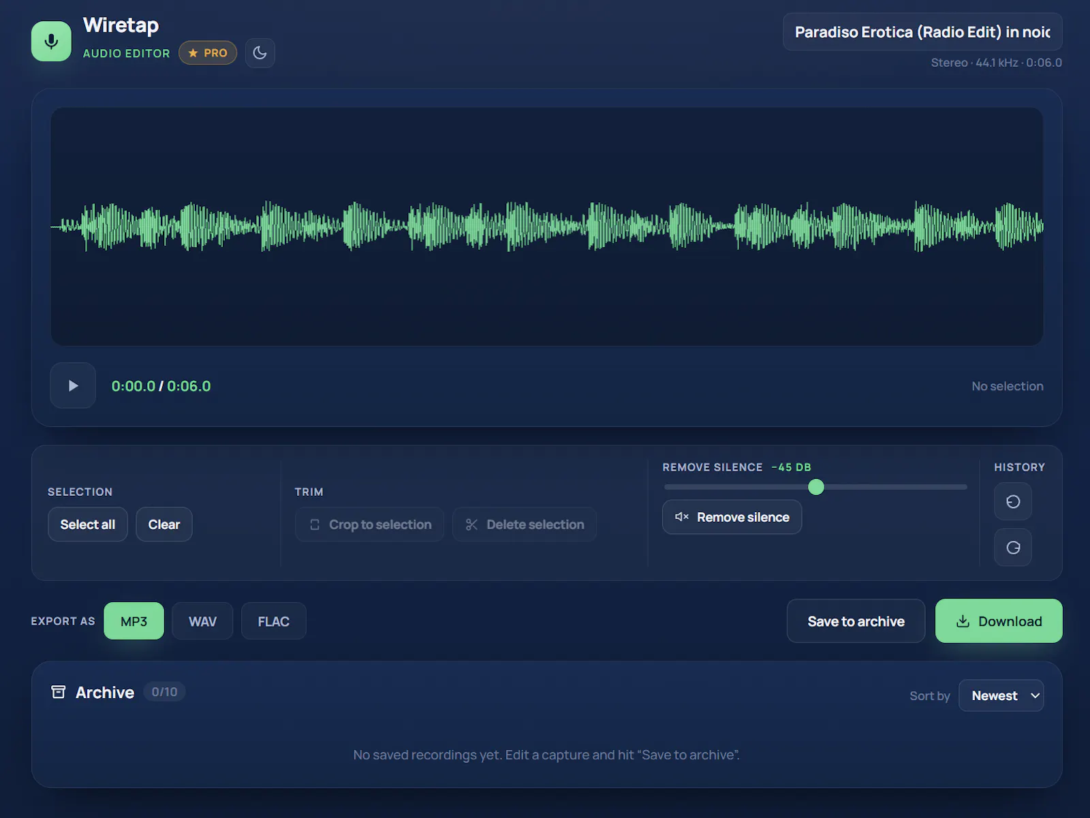This screenshot has height=818, width=1090.
Task: Click the green microphone app logo
Action: [51, 42]
